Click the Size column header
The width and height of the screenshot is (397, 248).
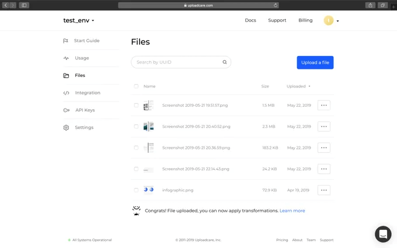point(265,86)
